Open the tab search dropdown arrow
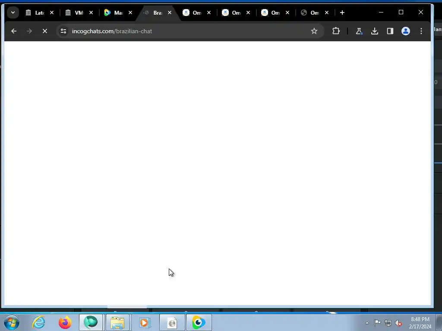 pyautogui.click(x=13, y=12)
